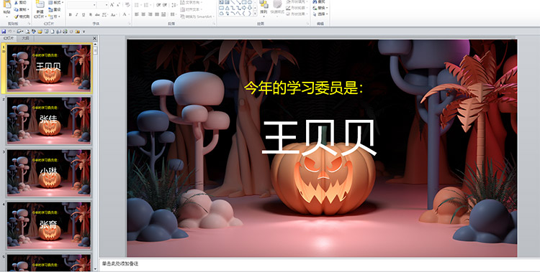Toggle Bold formatting

(71, 15)
